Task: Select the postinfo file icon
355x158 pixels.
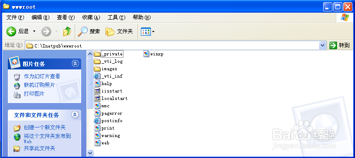Action: pyautogui.click(x=97, y=120)
